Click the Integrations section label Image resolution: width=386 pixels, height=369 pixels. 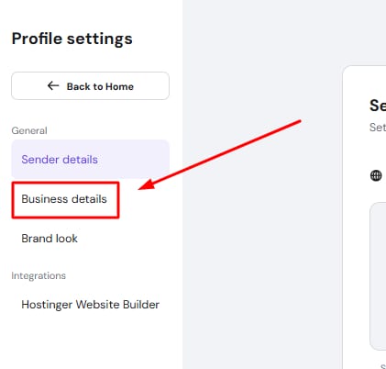[x=39, y=275]
